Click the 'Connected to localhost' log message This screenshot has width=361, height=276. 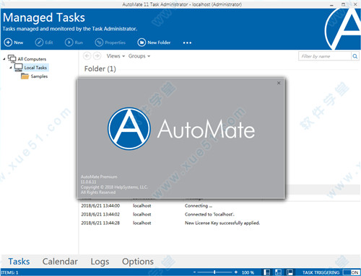(x=209, y=214)
